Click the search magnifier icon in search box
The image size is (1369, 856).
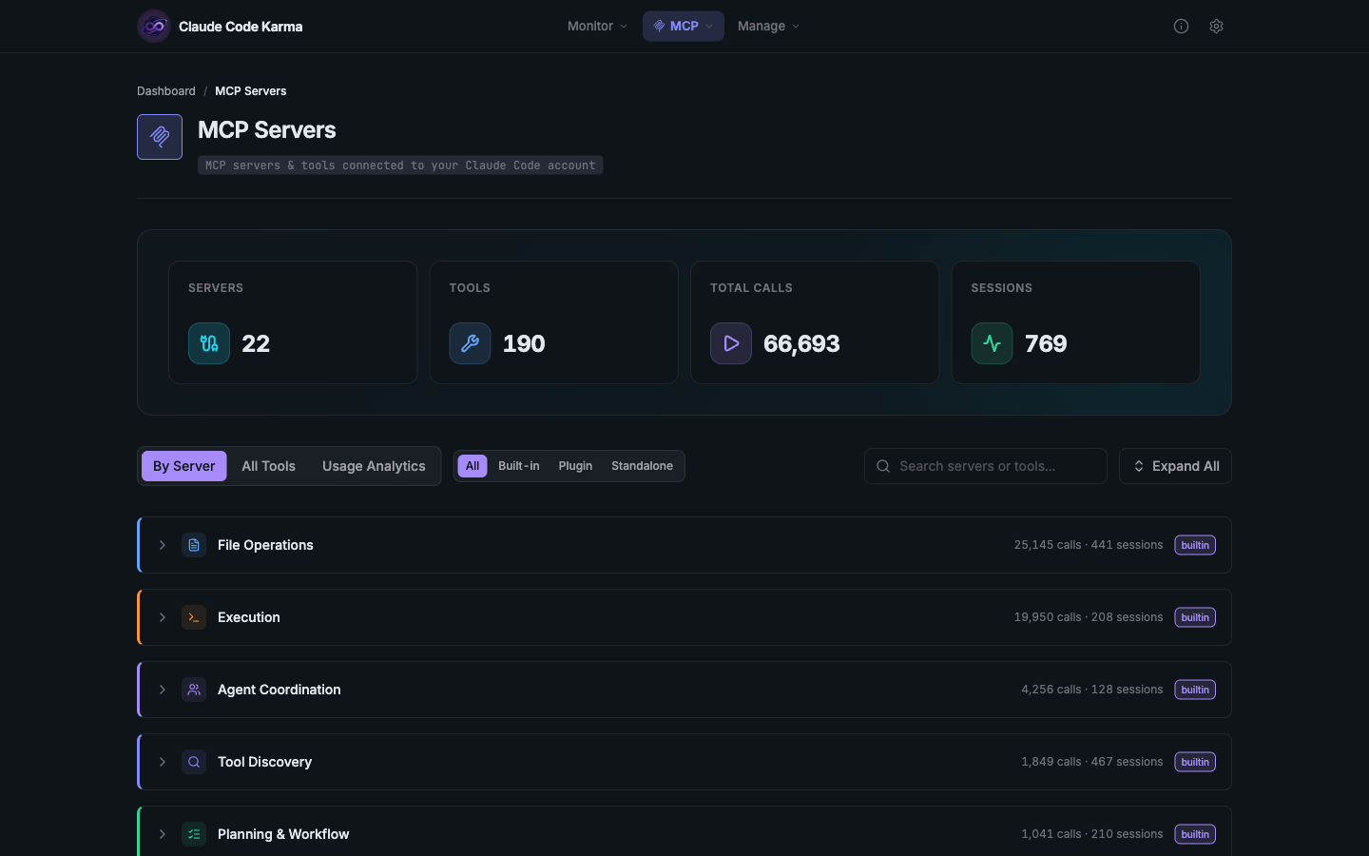tap(883, 466)
